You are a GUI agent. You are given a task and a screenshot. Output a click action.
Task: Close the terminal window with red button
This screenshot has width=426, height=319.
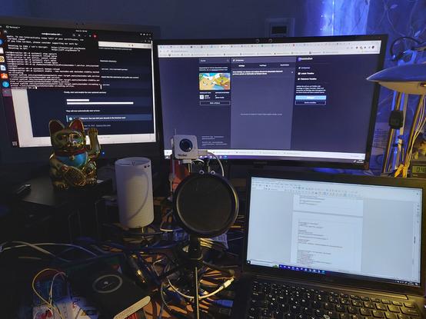click(95, 35)
